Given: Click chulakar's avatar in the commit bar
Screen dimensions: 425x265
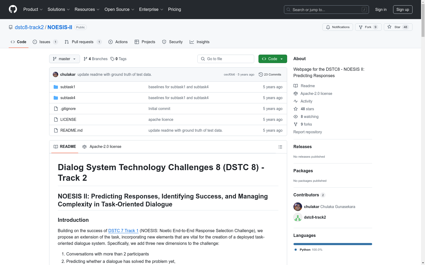Looking at the screenshot, I should pyautogui.click(x=56, y=74).
